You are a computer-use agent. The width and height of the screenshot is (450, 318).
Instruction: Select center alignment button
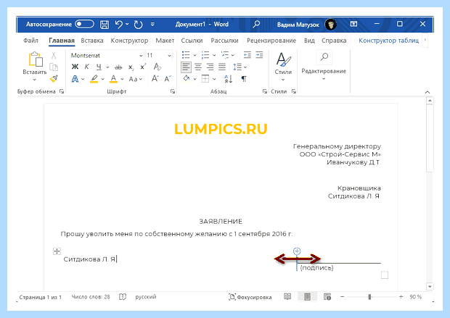pyautogui.click(x=198, y=67)
